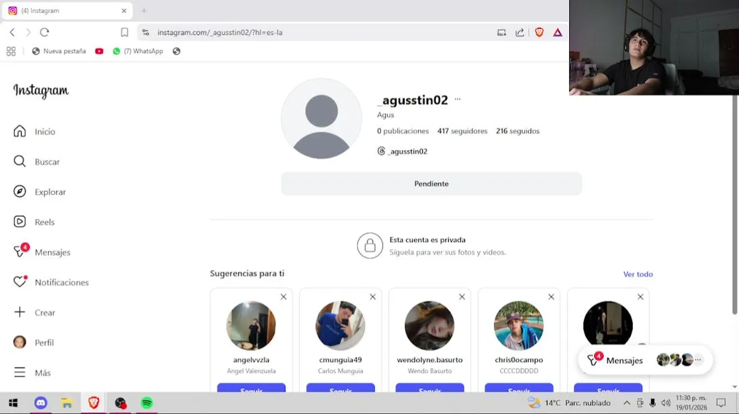This screenshot has width=739, height=414.
Task: Reload the Instagram page
Action: [44, 32]
